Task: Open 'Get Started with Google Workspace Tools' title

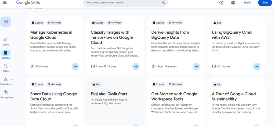Action: [174, 97]
